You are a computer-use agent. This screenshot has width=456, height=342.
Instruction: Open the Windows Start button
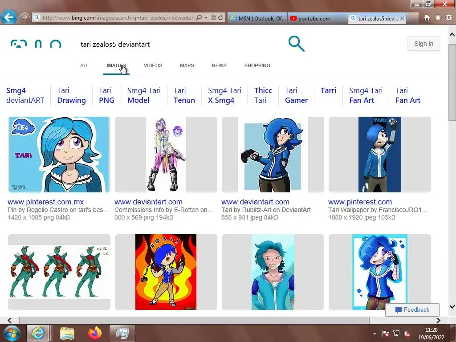(x=12, y=333)
